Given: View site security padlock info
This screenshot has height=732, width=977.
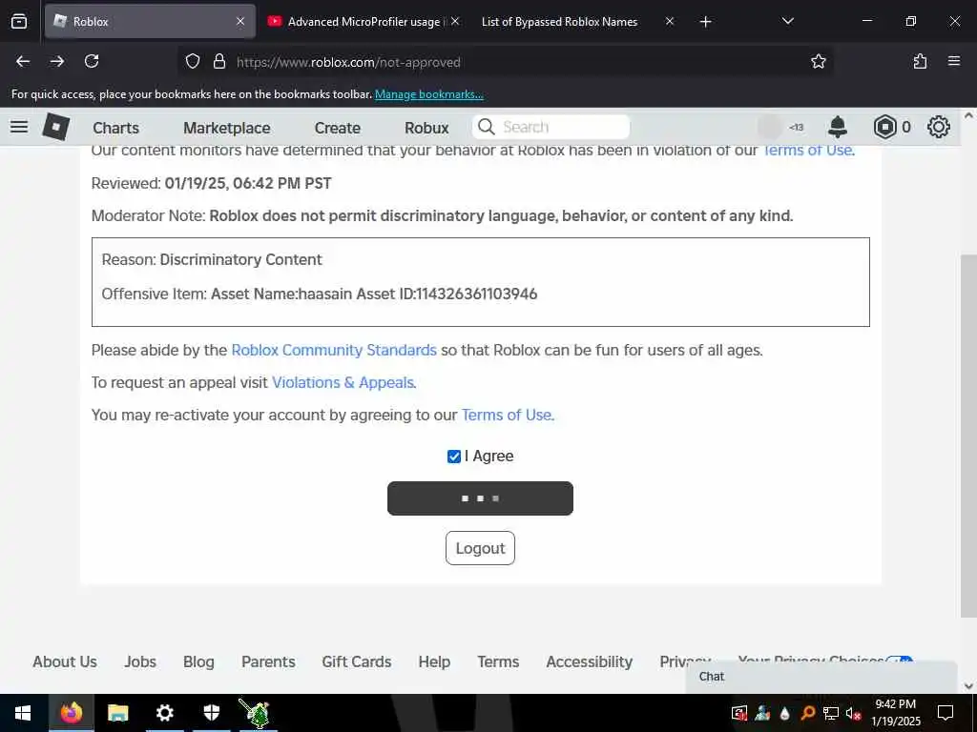Looking at the screenshot, I should tap(218, 62).
